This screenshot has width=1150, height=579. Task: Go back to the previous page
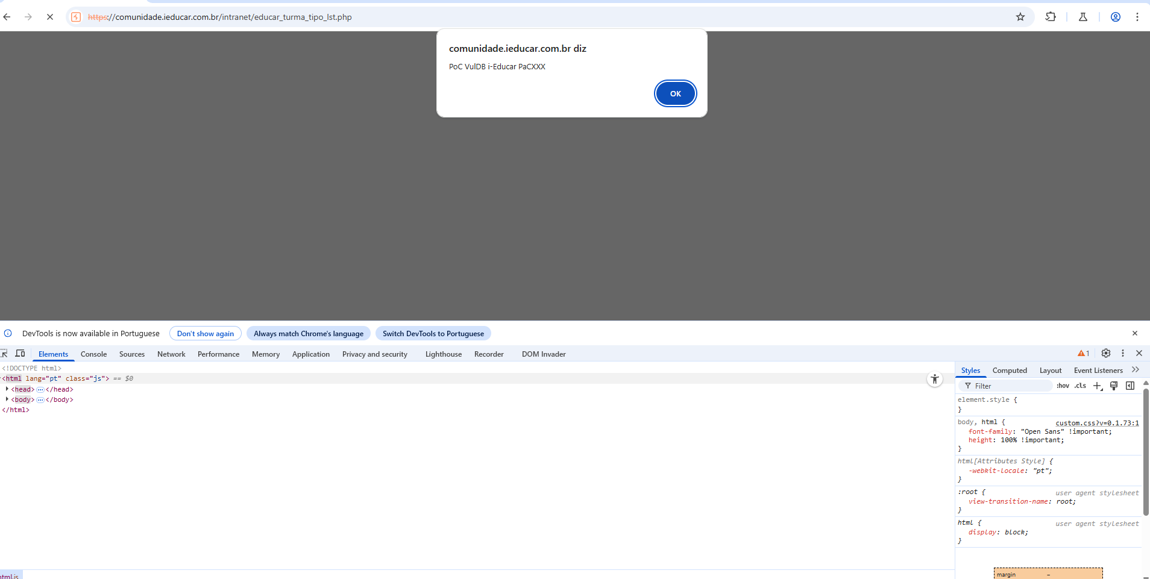tap(7, 17)
